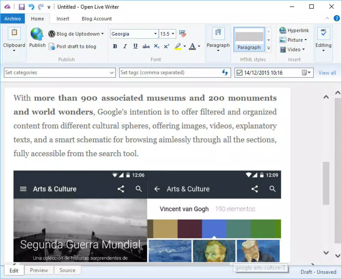The width and height of the screenshot is (342, 279).
Task: Click the inner vertical scrollbar thumb
Action: [x=326, y=183]
